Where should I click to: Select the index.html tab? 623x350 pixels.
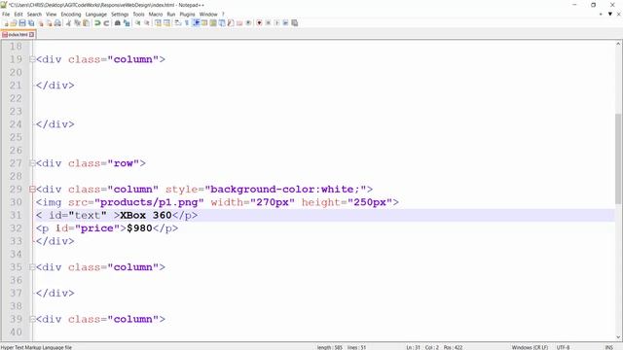click(18, 35)
